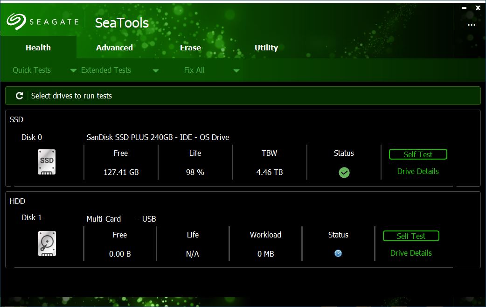Click 'SanDisk SSD PLUS 240GB - IDE - OS Drive'

coord(158,137)
